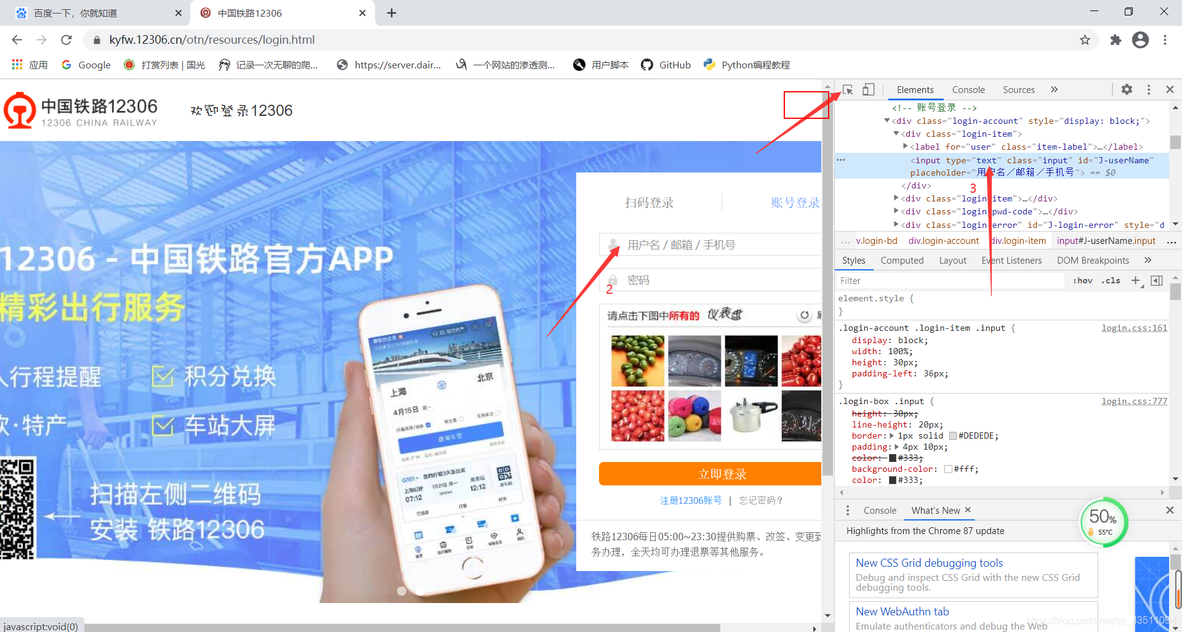
Task: Open the GitHub bookmark
Action: [666, 65]
